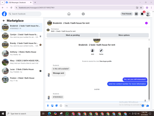Click the Name edit pencil icon
Image resolution: width=154 pixels, height=116 pixels.
pyautogui.click(x=101, y=50)
